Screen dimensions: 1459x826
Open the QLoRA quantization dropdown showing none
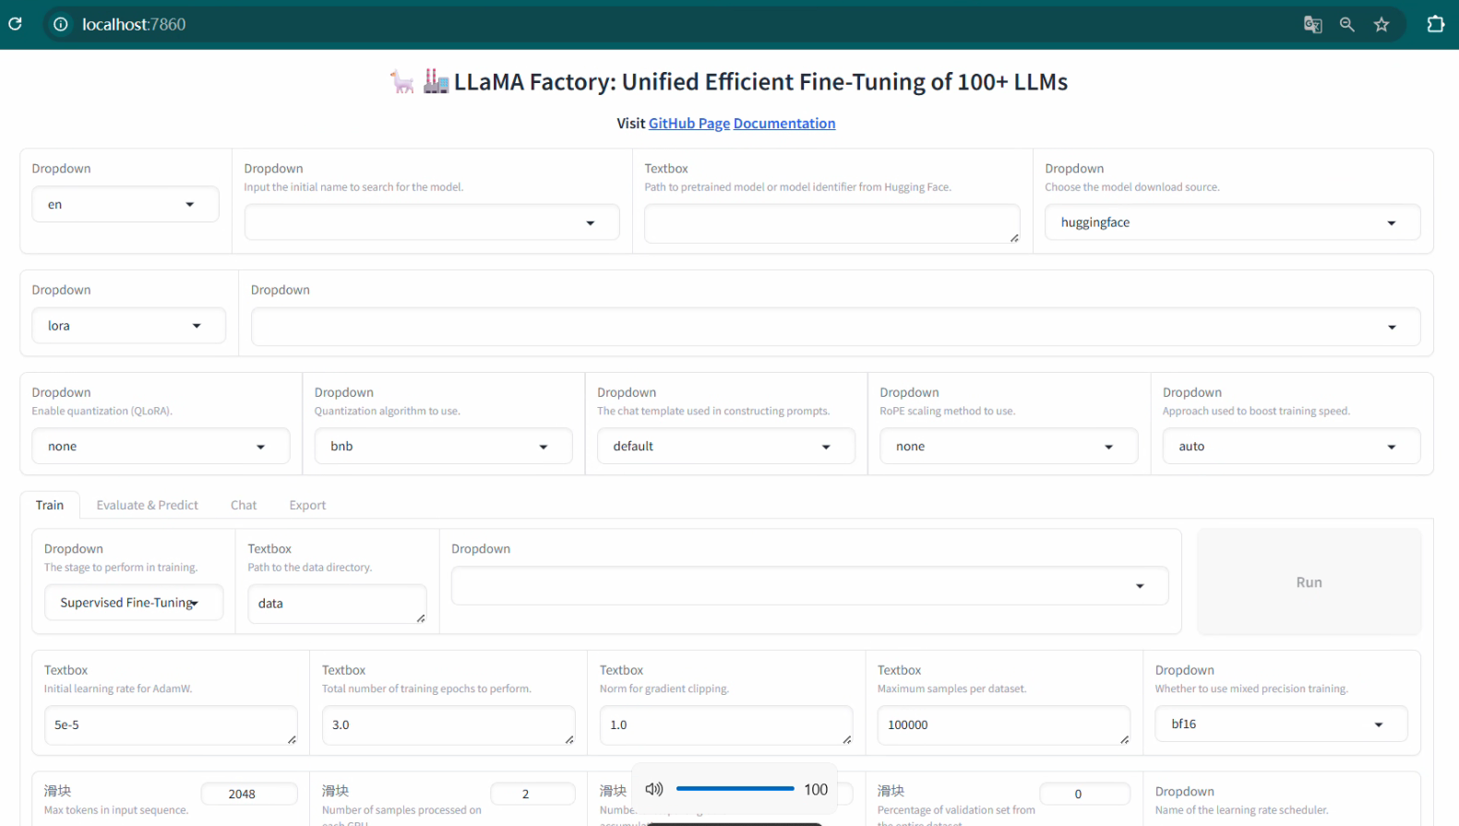click(161, 446)
